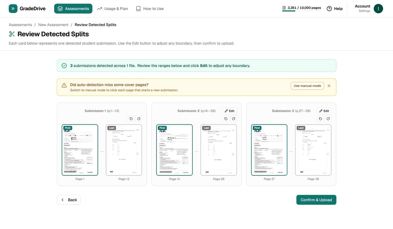Expand hidden pages ellipsis in Submission 2
This screenshot has width=393, height=229.
tap(196, 151)
